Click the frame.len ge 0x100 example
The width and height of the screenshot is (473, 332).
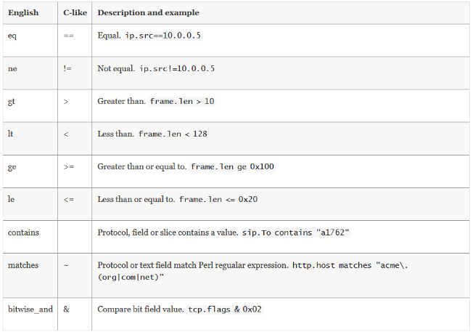(232, 167)
